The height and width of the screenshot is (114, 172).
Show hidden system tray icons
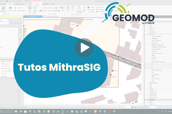pos(159,111)
